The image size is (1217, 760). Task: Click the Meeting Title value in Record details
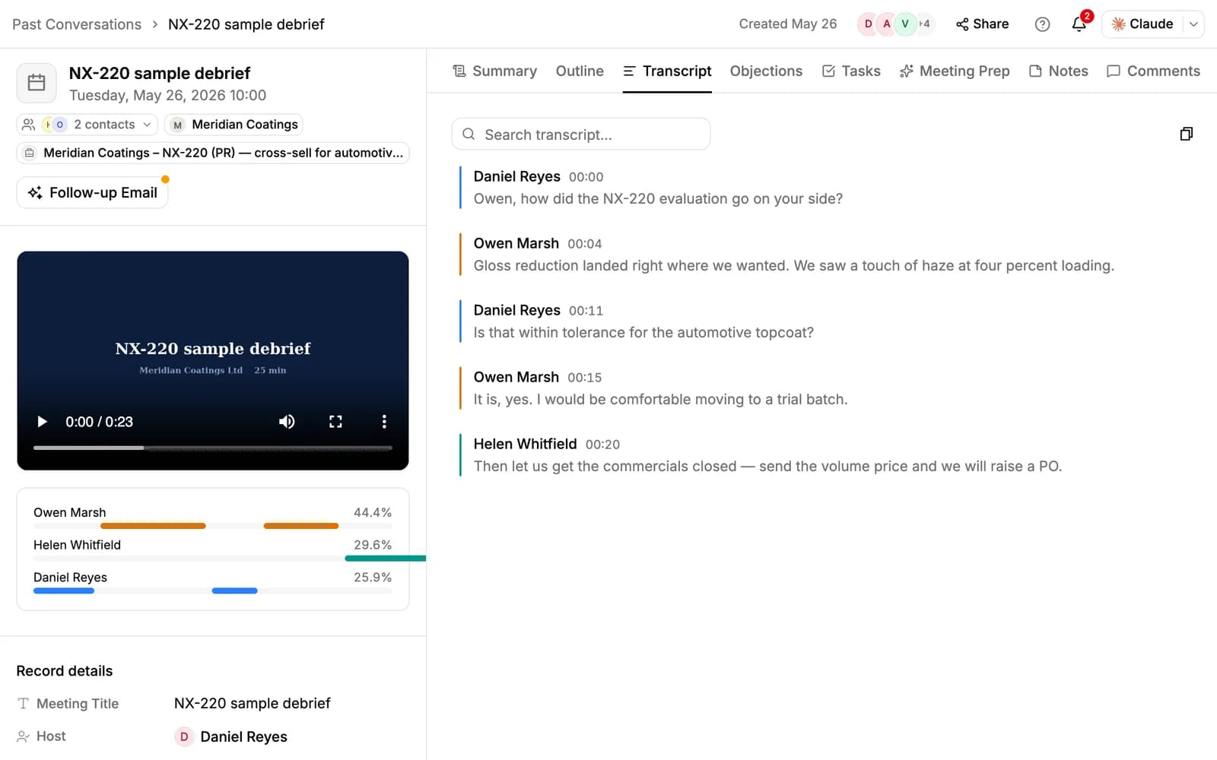pyautogui.click(x=252, y=704)
